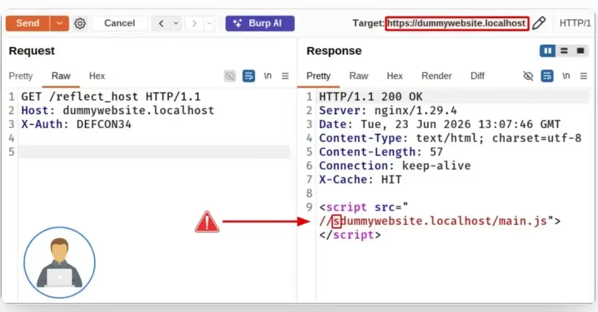
Task: Click the Date response header line
Action: [440, 124]
